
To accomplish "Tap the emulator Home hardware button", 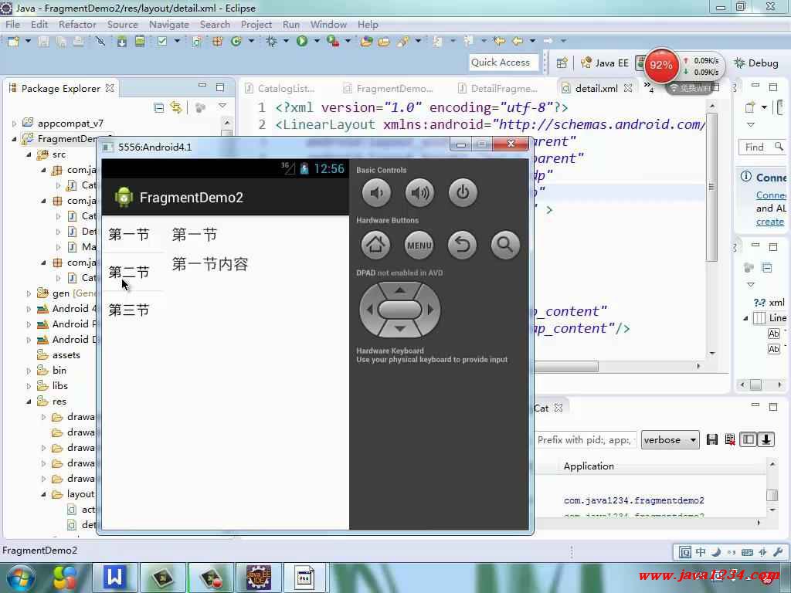I will 376,245.
